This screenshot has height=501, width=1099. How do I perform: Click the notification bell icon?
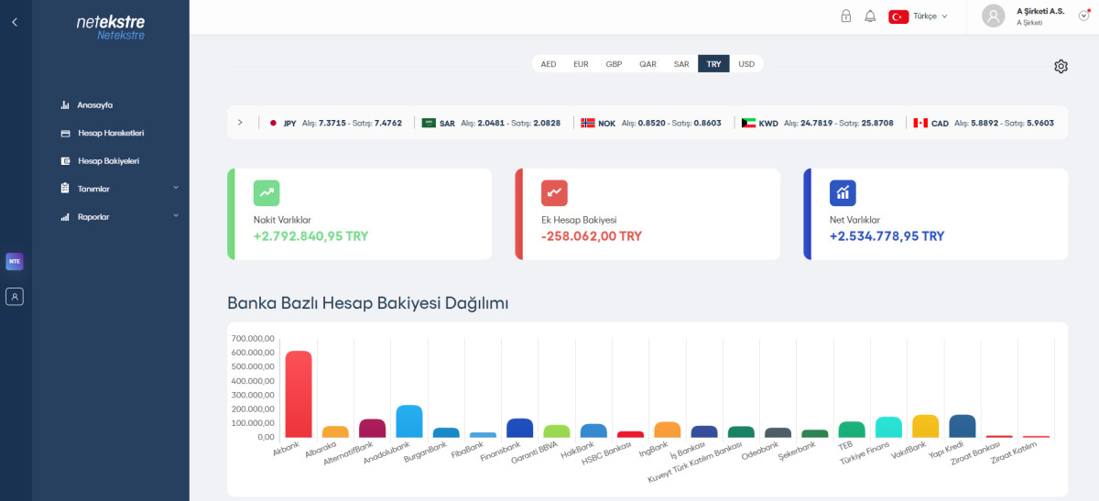tap(870, 16)
